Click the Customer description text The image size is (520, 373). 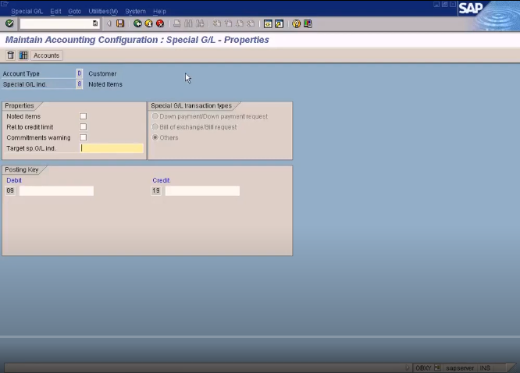pos(102,73)
